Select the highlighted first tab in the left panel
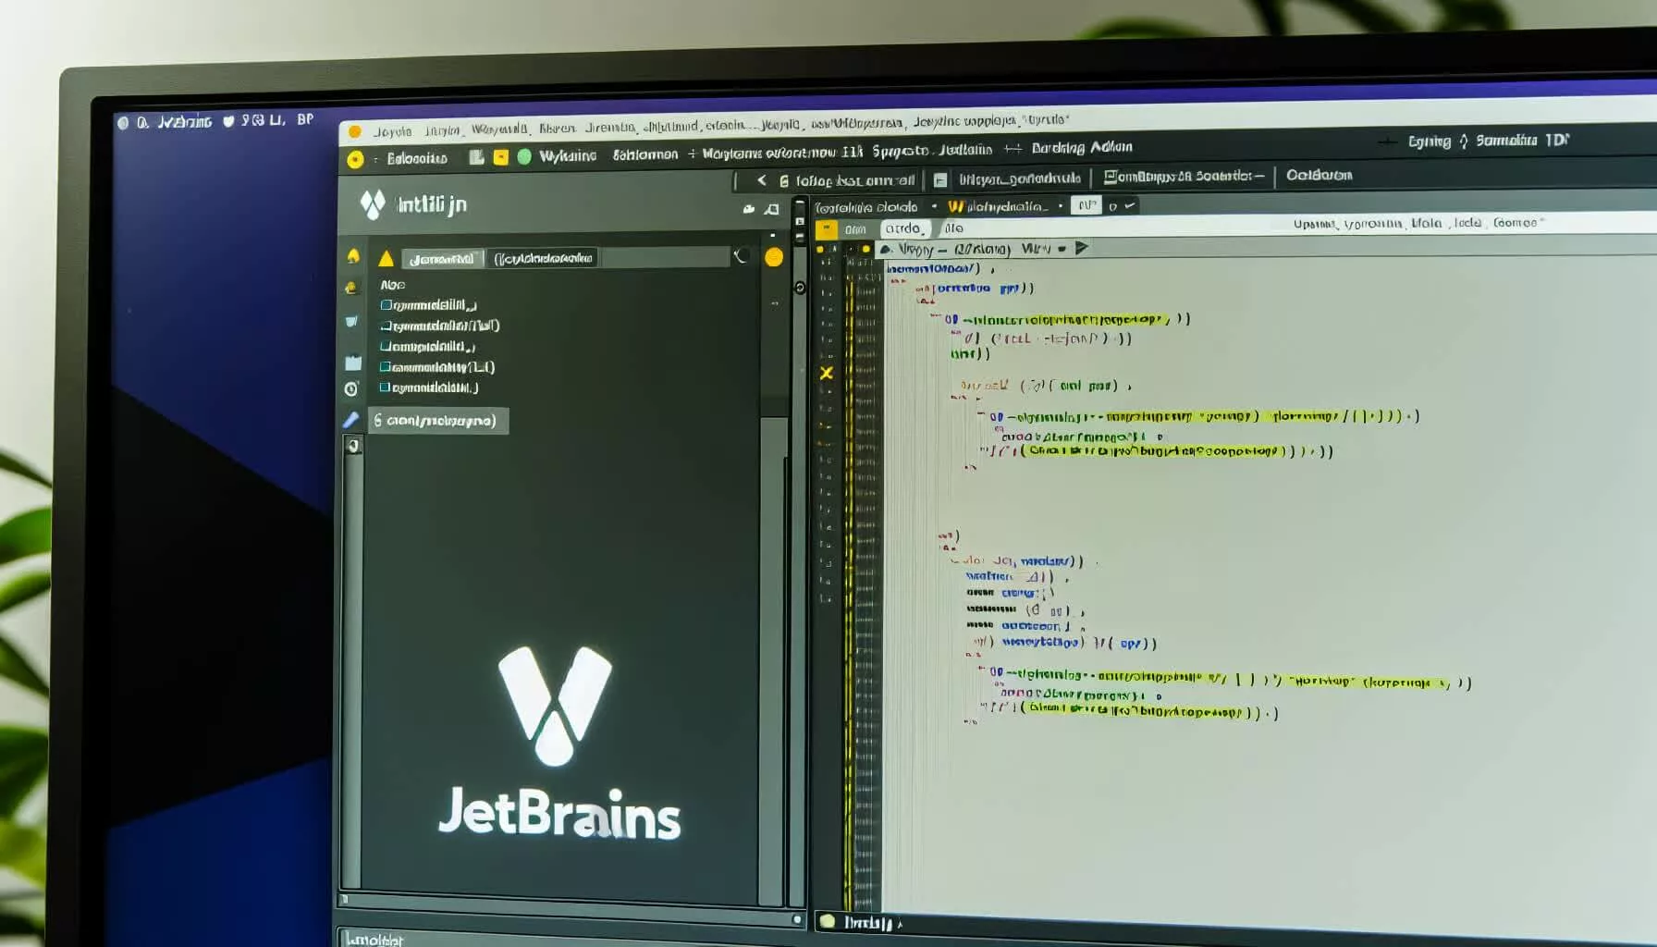The image size is (1657, 947). [x=442, y=259]
